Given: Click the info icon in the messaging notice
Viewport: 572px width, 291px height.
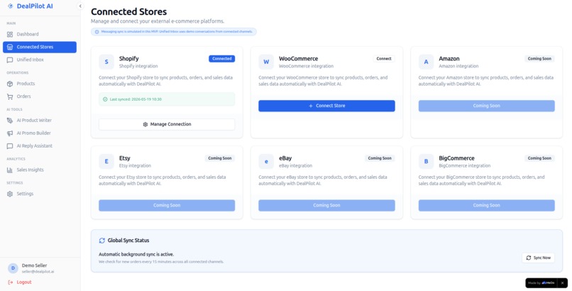Looking at the screenshot, I should [x=97, y=32].
